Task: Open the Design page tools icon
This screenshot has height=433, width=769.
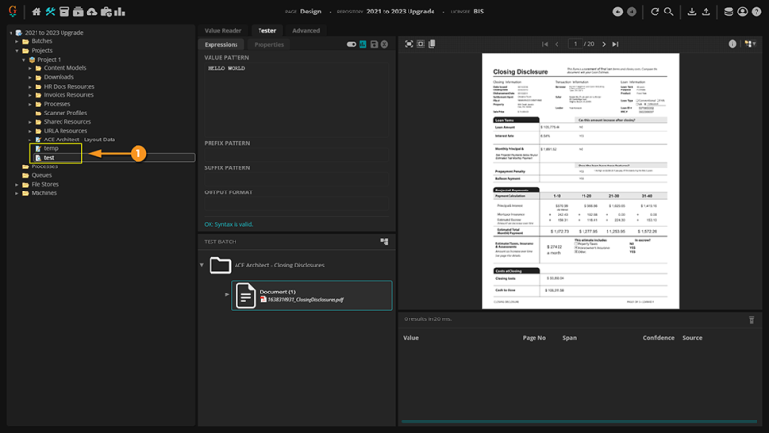Action: 50,12
